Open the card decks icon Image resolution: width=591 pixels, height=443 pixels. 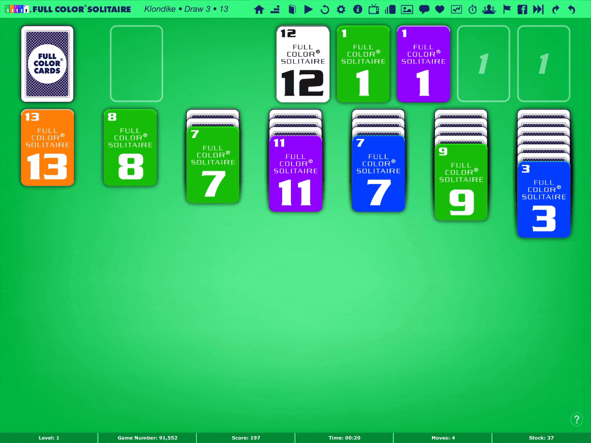point(391,9)
